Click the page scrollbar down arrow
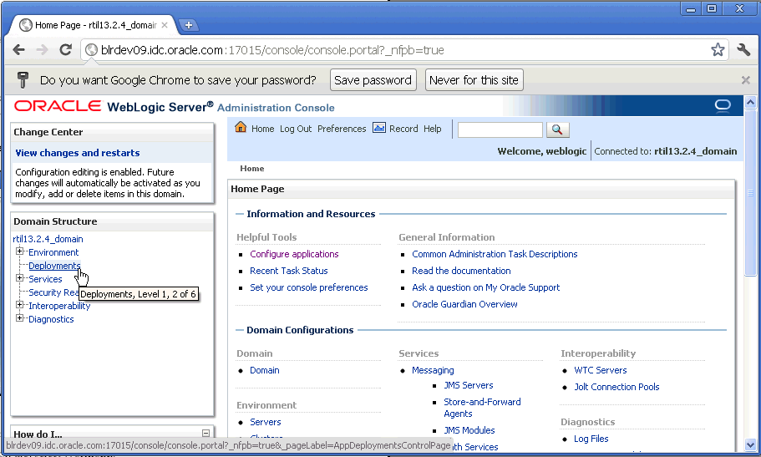Image resolution: width=761 pixels, height=457 pixels. coord(750,444)
